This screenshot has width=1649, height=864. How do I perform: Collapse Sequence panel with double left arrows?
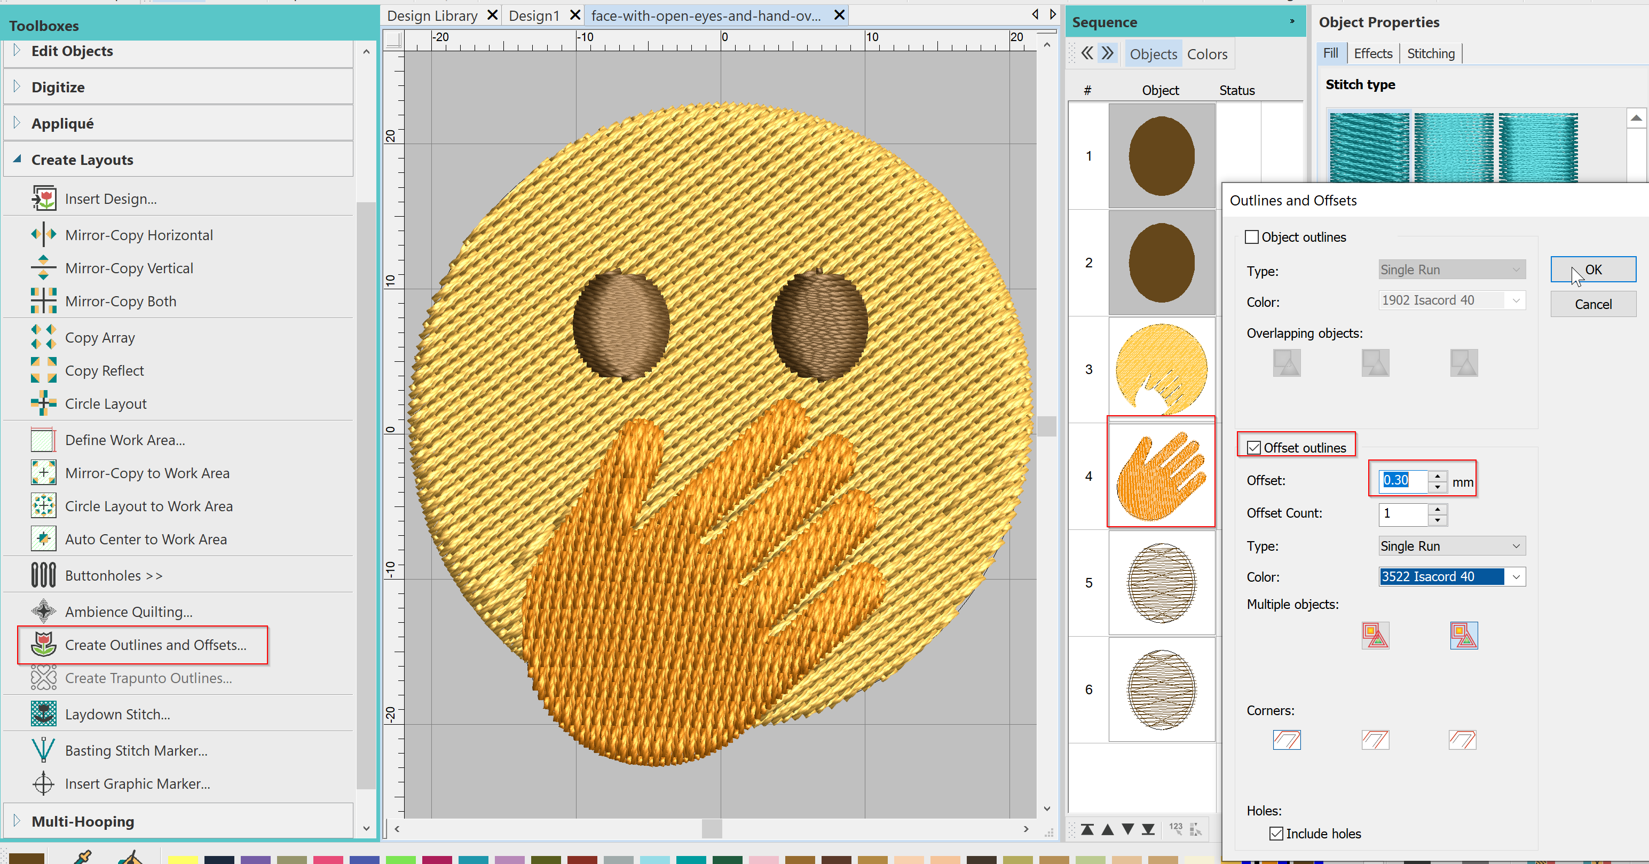pyautogui.click(x=1087, y=53)
